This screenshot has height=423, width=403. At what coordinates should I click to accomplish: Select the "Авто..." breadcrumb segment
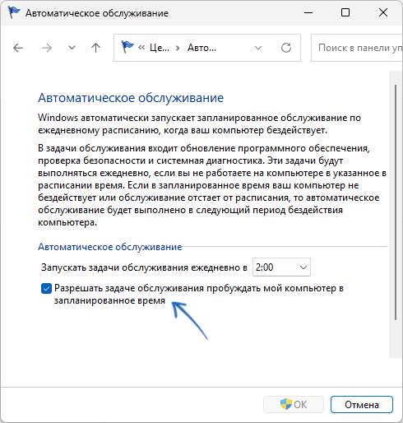[201, 48]
